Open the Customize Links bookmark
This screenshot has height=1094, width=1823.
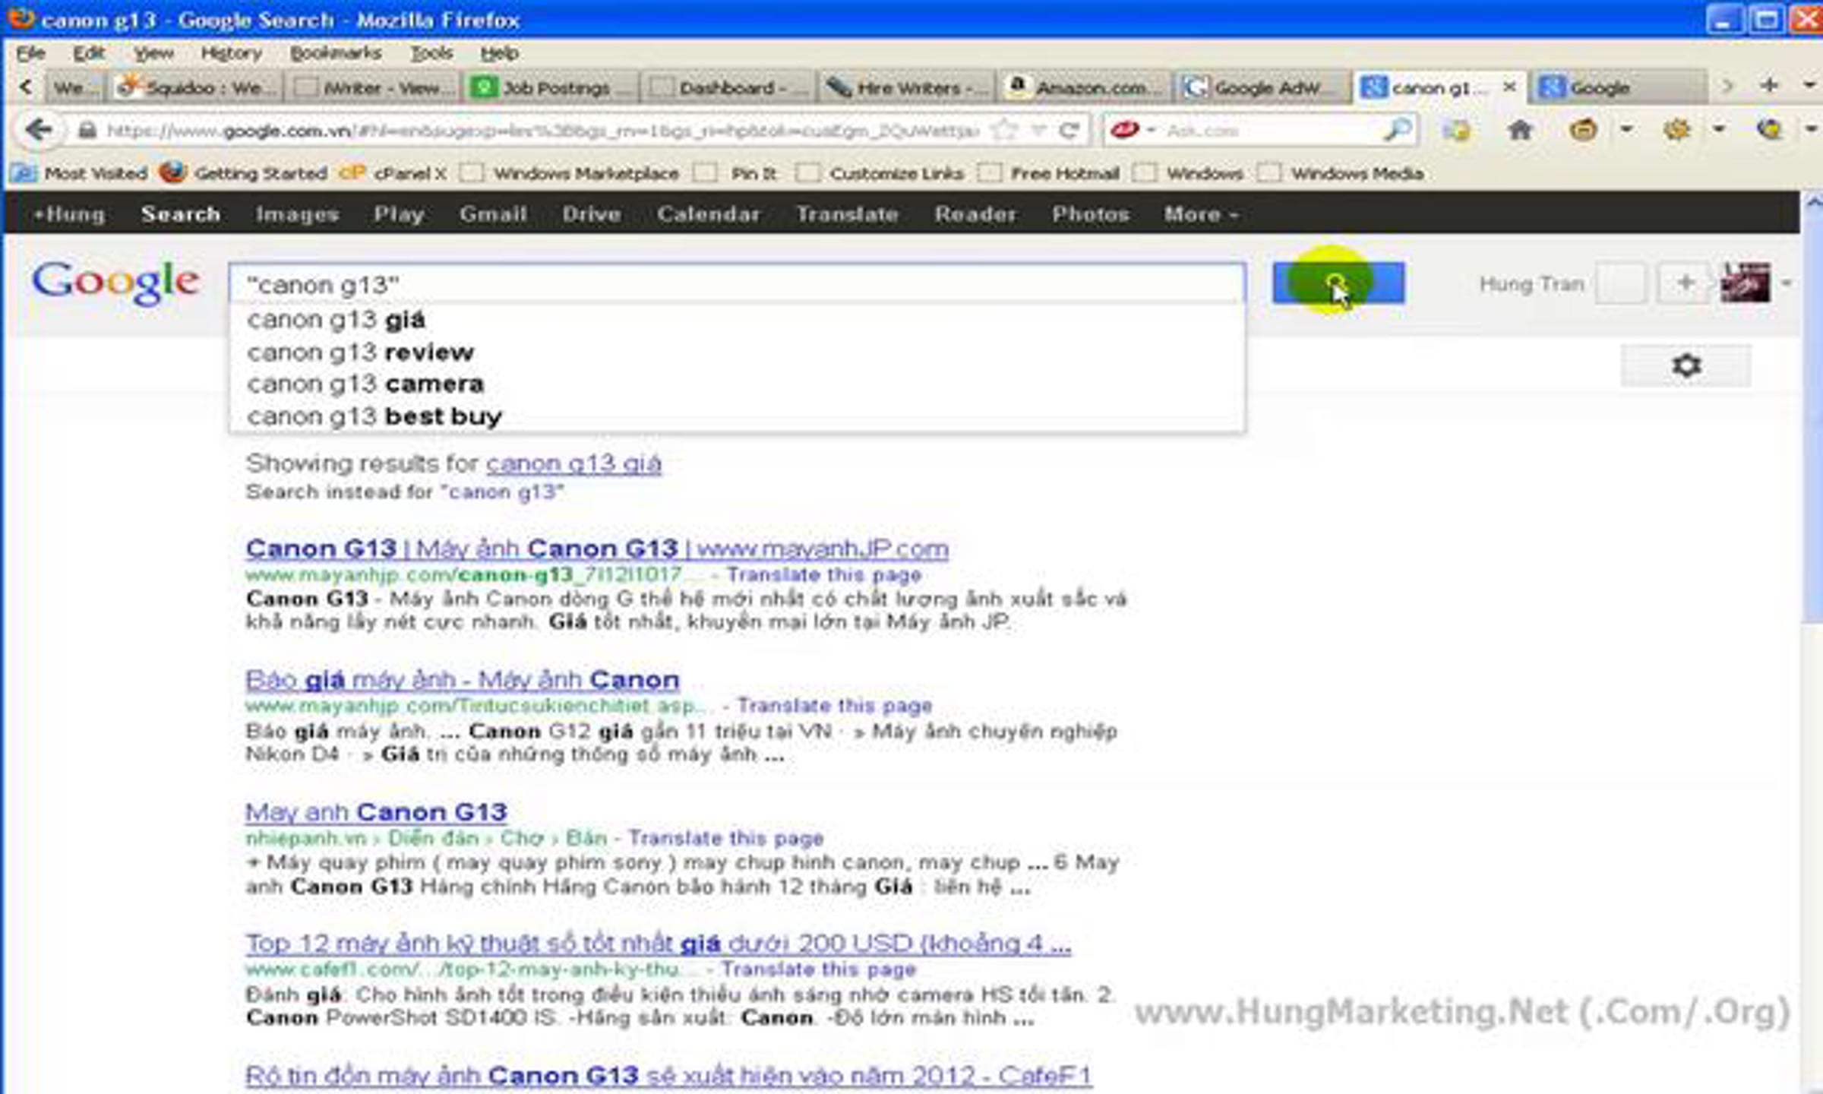tap(880, 173)
